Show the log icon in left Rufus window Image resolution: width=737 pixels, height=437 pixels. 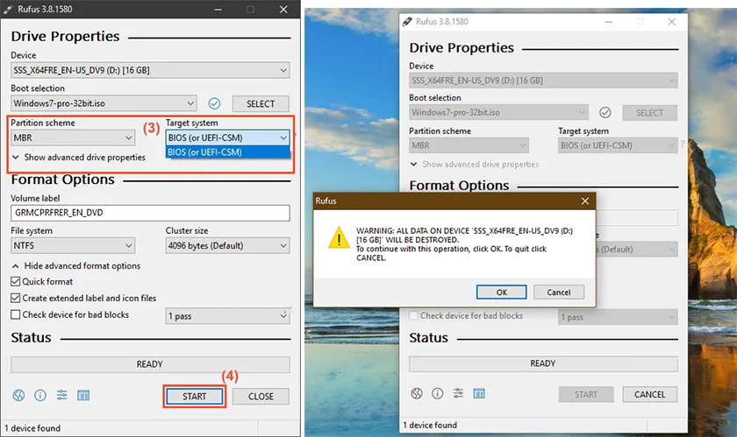click(83, 396)
